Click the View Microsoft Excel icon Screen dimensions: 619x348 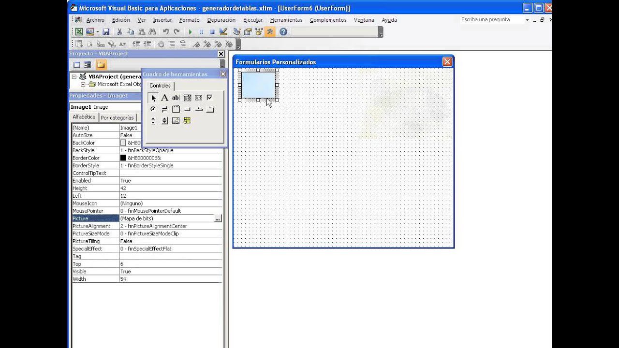(79, 32)
